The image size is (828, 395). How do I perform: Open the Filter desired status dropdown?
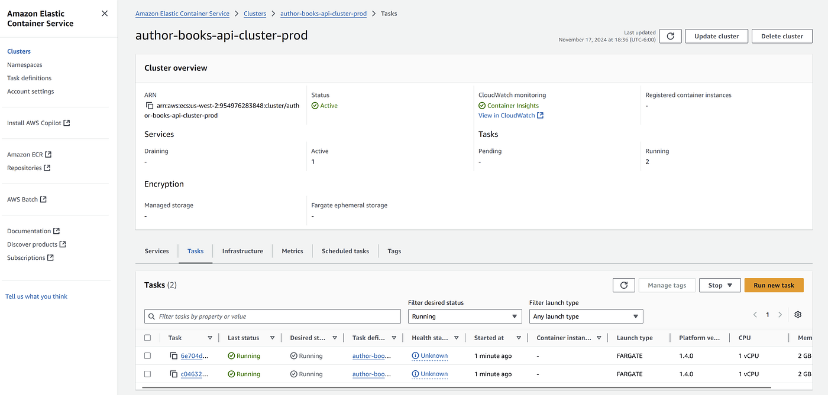coord(465,316)
